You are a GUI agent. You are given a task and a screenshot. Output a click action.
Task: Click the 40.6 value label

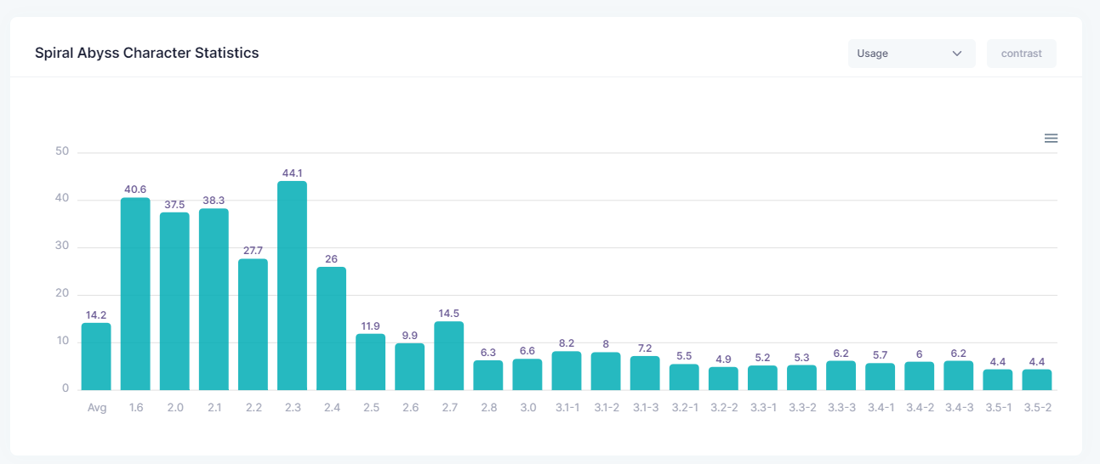pyautogui.click(x=135, y=189)
